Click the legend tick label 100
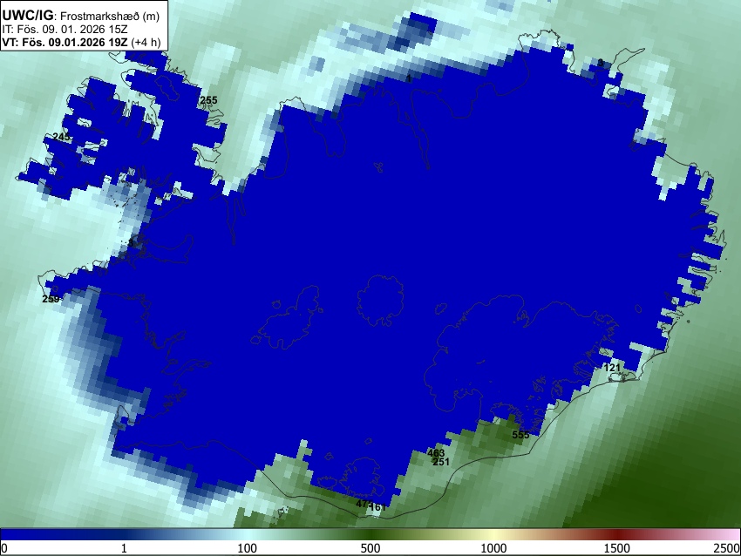The height and width of the screenshot is (556, 741). coord(247,548)
